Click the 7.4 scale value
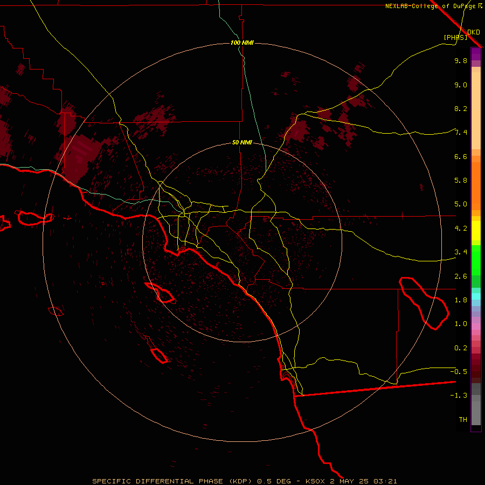The width and height of the screenshot is (485, 485). coord(461,133)
